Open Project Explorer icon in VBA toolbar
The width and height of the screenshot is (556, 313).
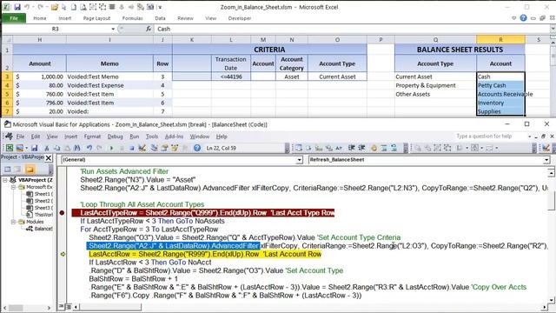[155, 148]
